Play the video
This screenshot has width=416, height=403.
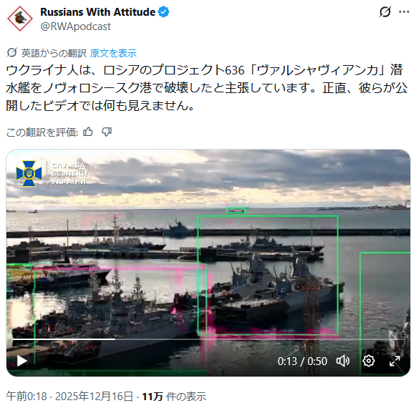pos(21,361)
